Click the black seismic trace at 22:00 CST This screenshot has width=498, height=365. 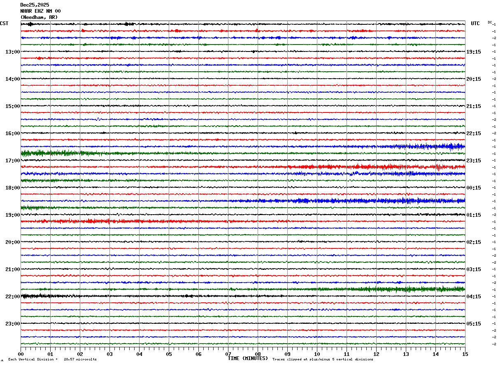(x=243, y=296)
